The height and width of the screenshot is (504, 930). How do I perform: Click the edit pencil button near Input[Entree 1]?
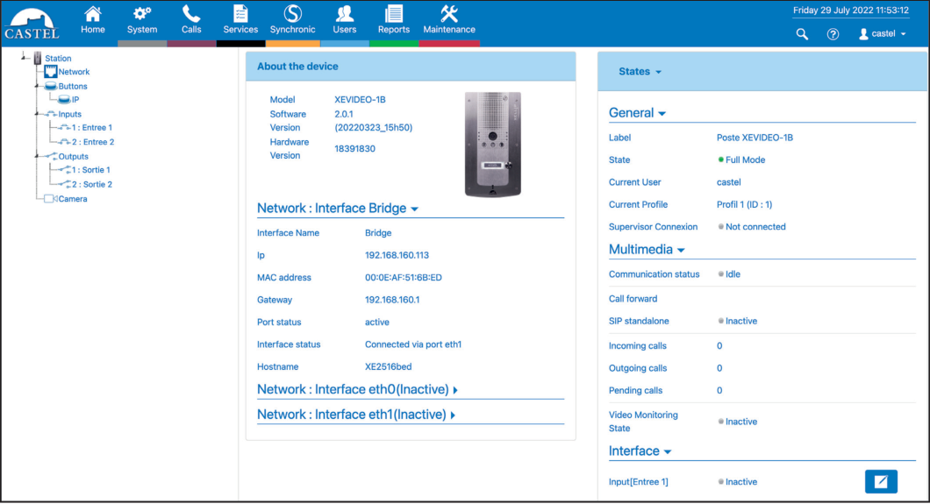point(881,481)
